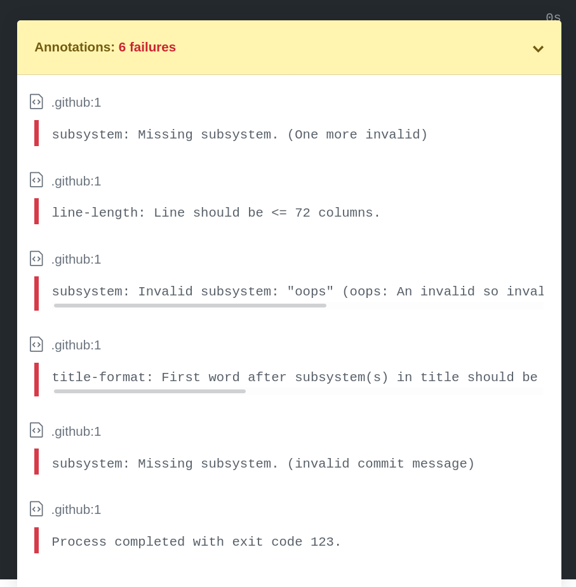Click the file icon above line-length annotation

(x=36, y=180)
